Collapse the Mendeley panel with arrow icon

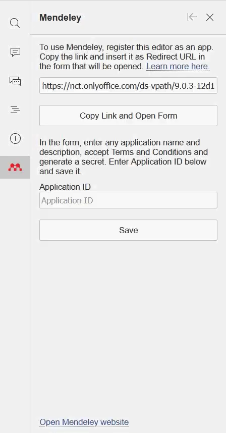pyautogui.click(x=192, y=17)
